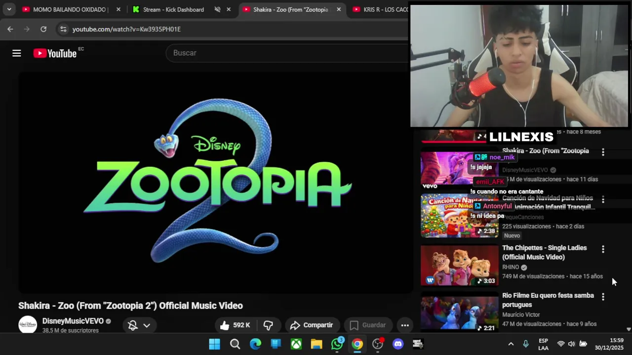Open options menu for Shakira - Zoo suggestion

point(603,152)
